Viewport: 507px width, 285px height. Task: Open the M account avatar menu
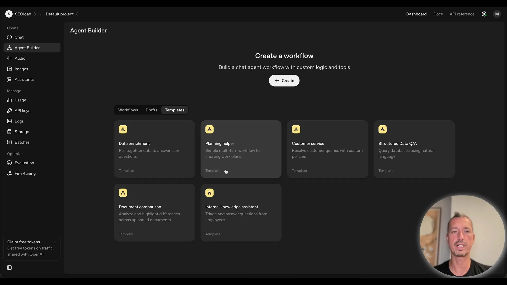pyautogui.click(x=497, y=14)
